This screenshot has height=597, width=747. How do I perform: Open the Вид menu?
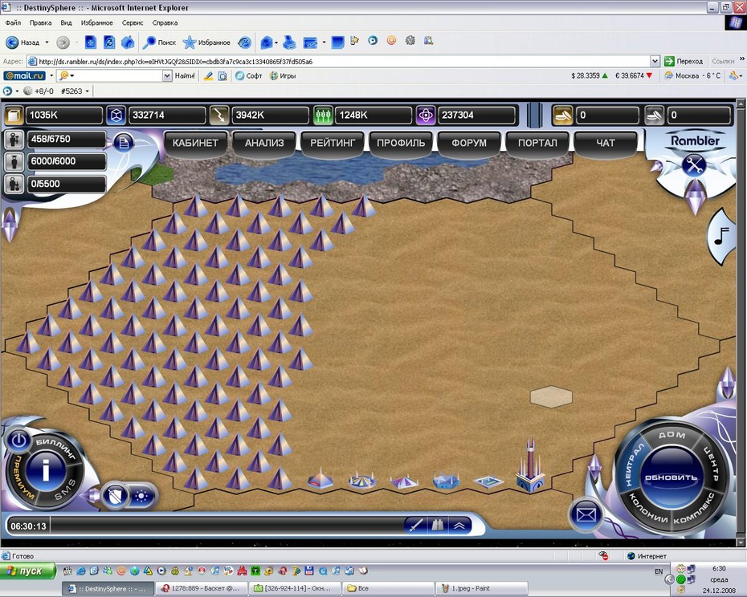pyautogui.click(x=66, y=22)
